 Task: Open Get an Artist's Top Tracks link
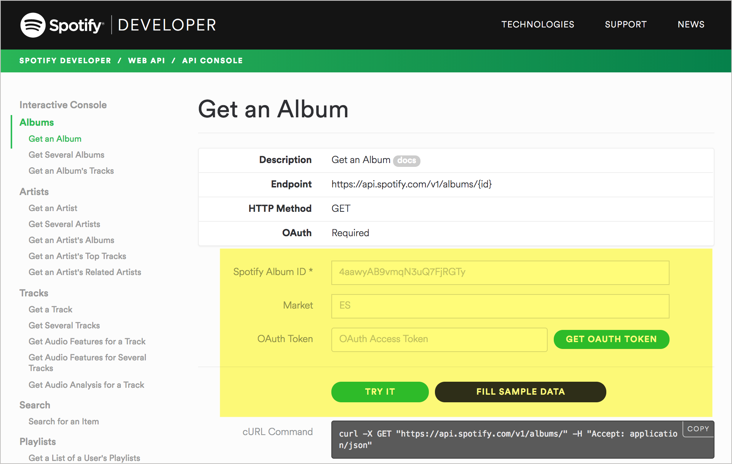[77, 256]
